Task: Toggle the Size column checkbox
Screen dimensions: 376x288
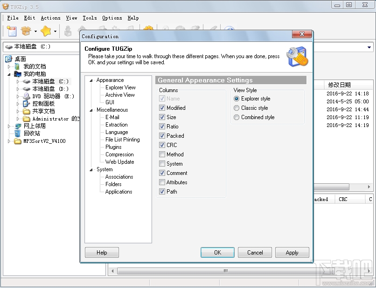Action: [162, 117]
